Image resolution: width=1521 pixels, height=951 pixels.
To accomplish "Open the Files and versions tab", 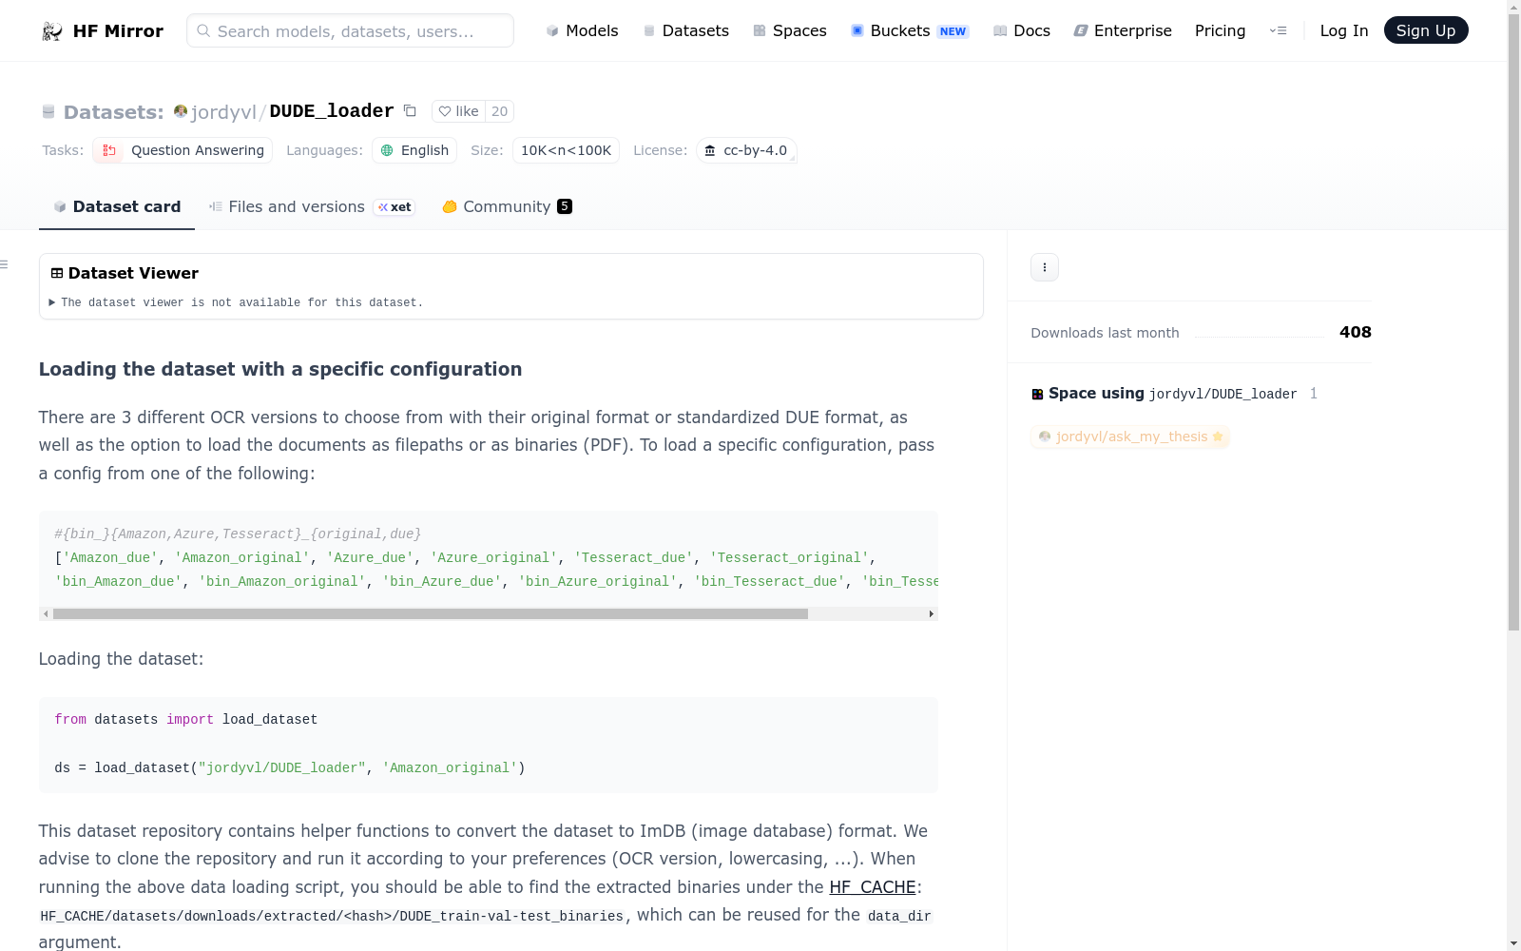I will (312, 206).
